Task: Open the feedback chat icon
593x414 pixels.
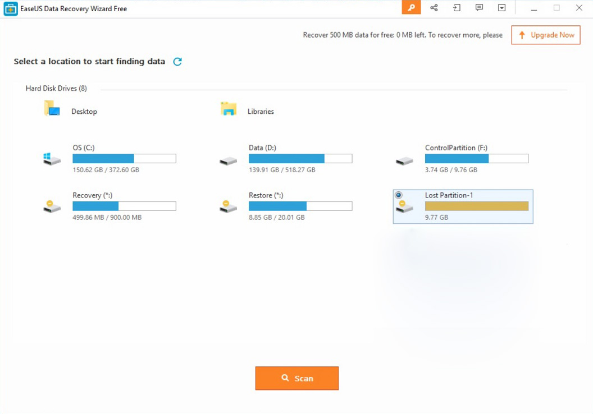Action: pos(479,8)
